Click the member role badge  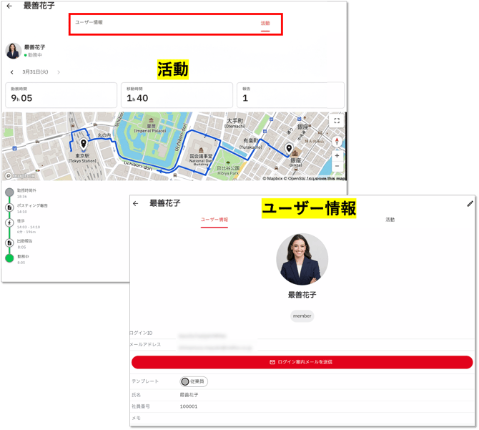click(x=302, y=316)
